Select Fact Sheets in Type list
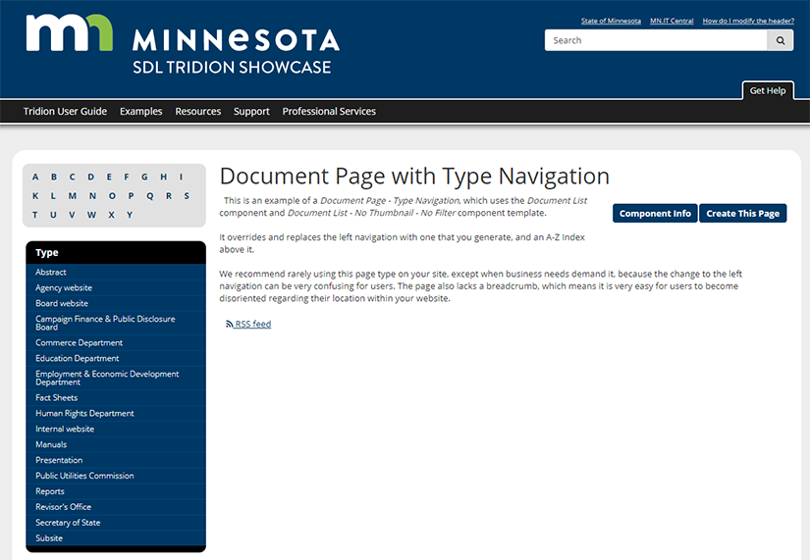This screenshot has height=560, width=810. (x=57, y=397)
